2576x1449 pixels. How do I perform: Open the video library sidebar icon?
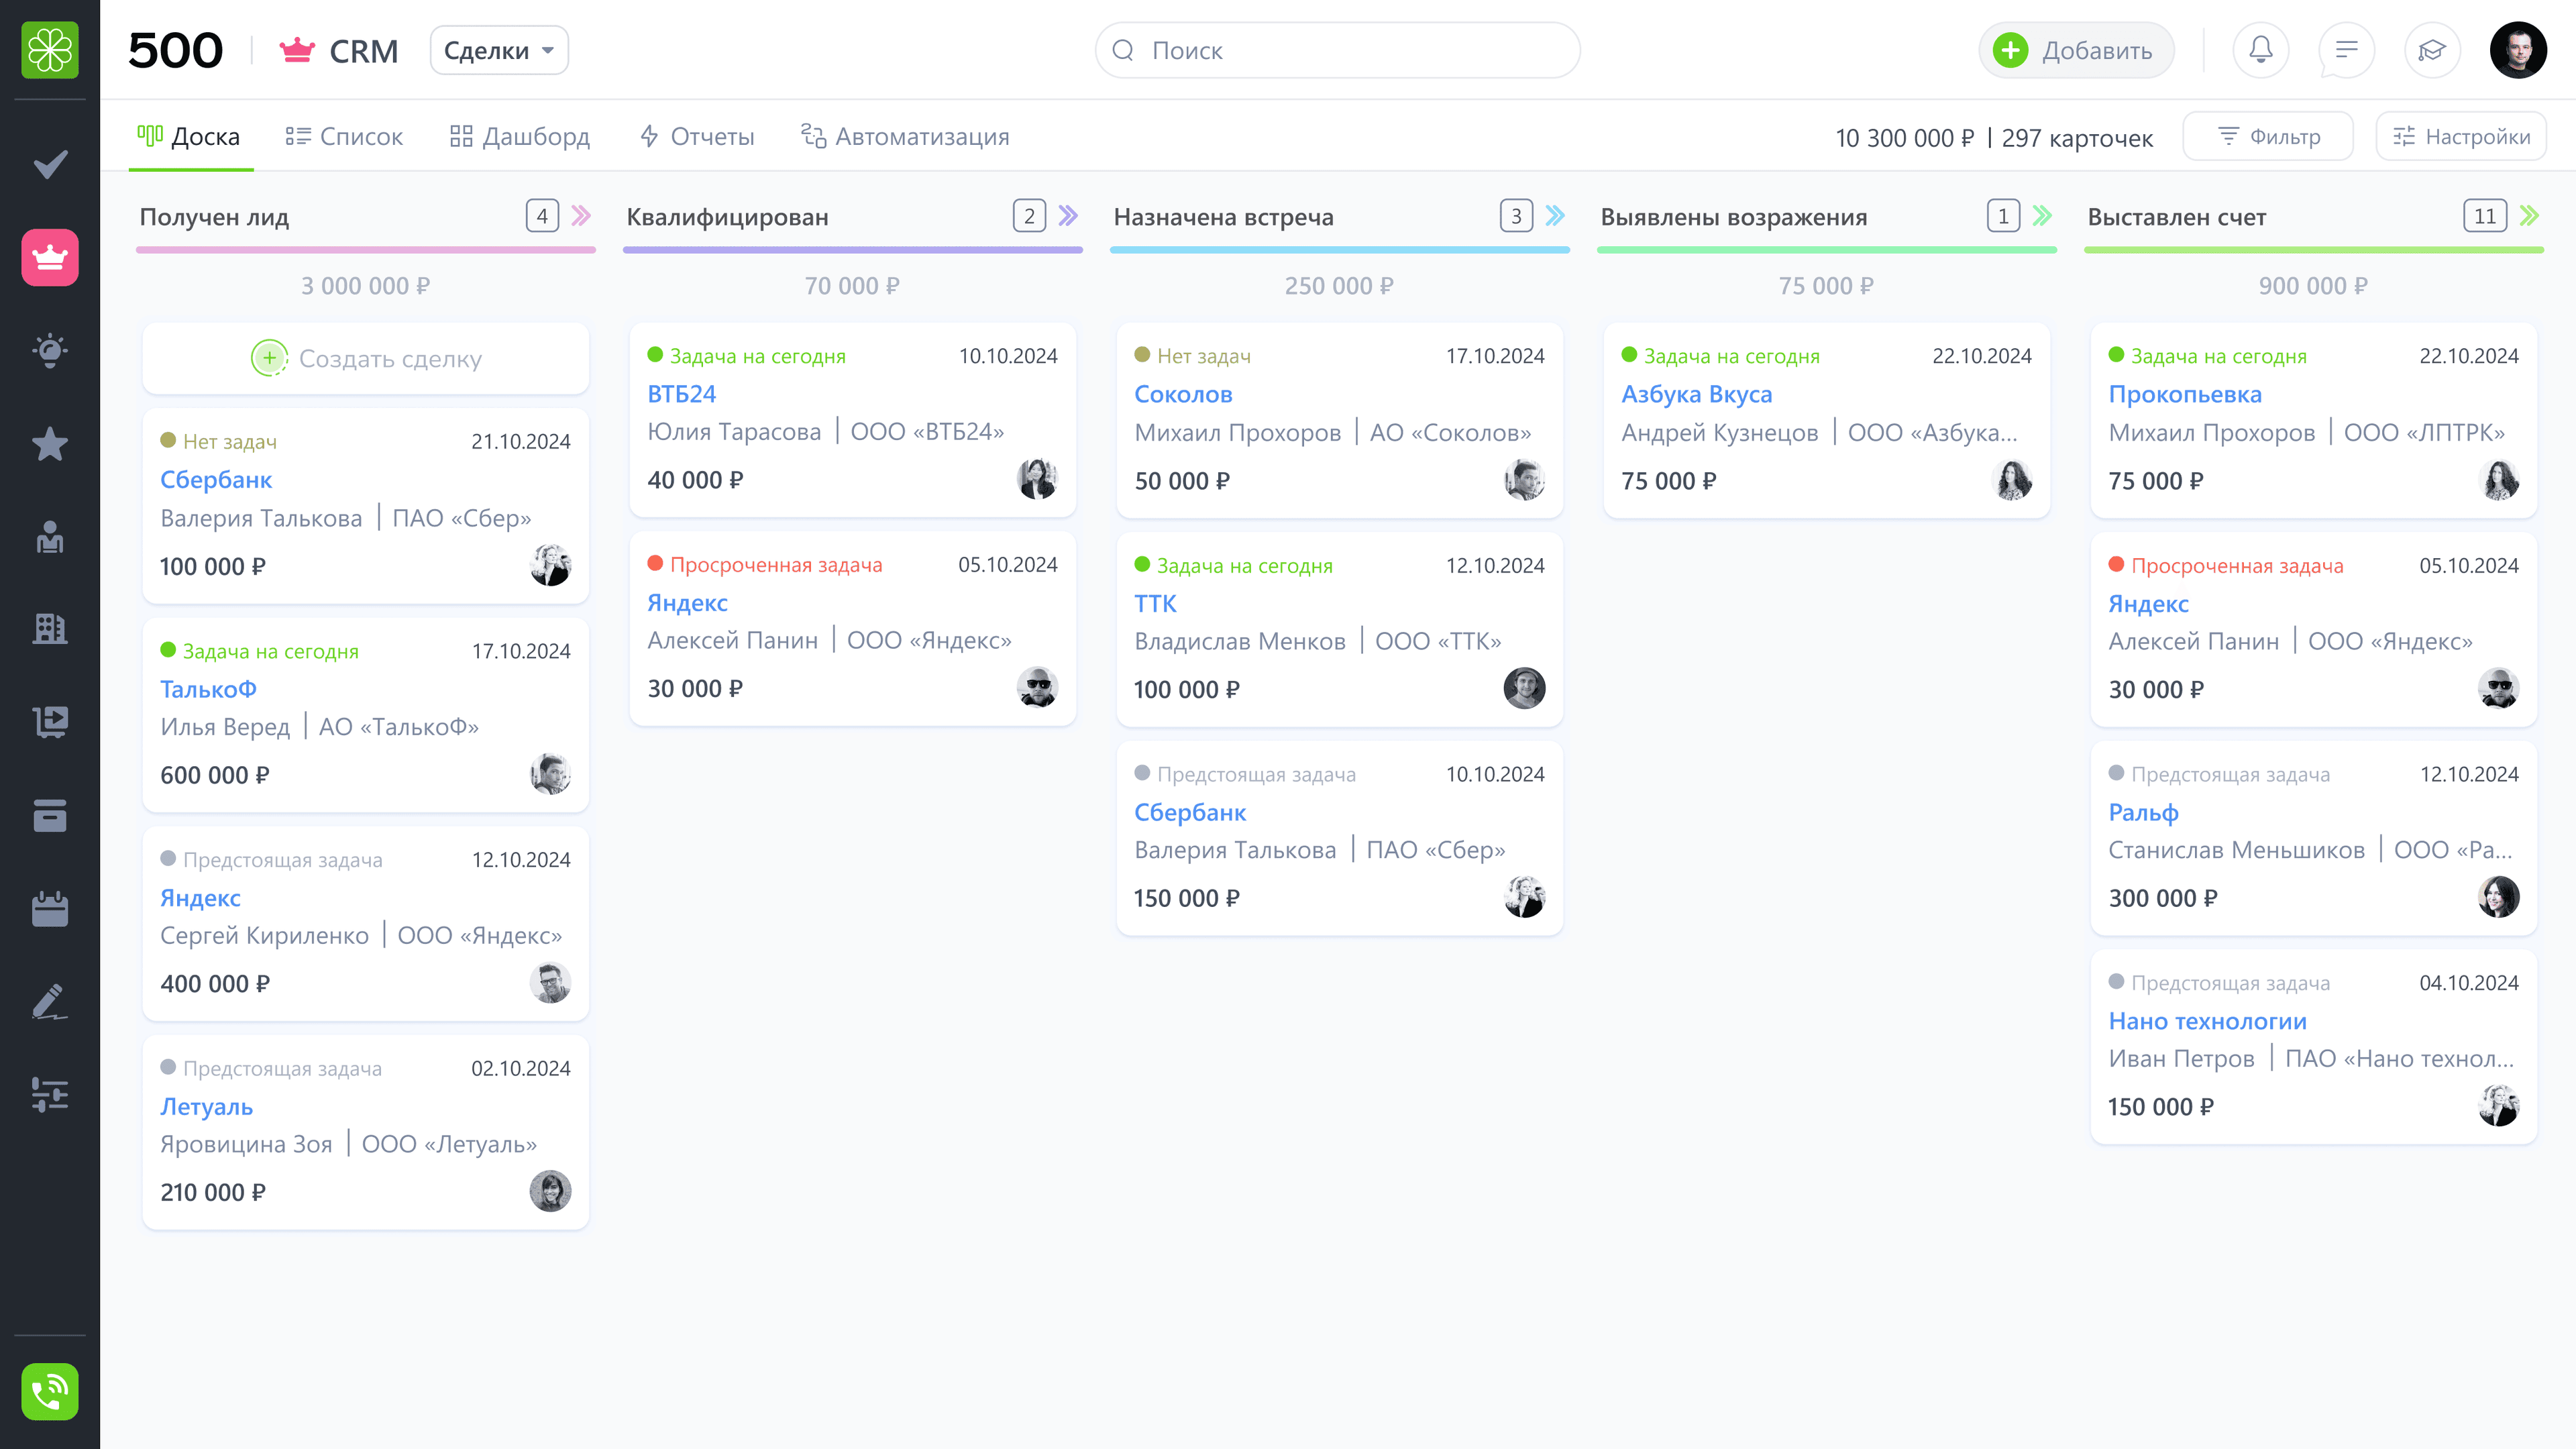click(50, 721)
